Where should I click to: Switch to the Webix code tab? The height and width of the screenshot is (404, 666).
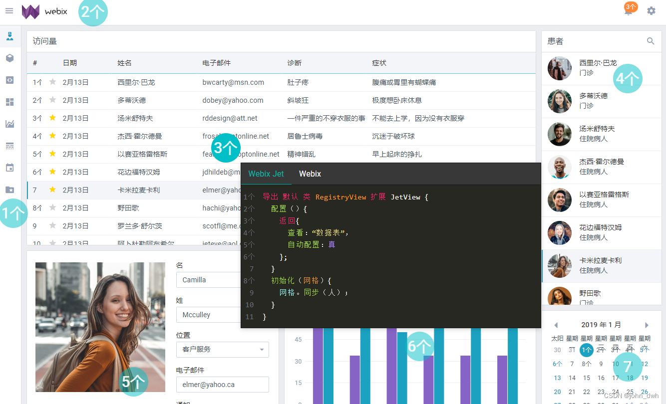pyautogui.click(x=310, y=174)
